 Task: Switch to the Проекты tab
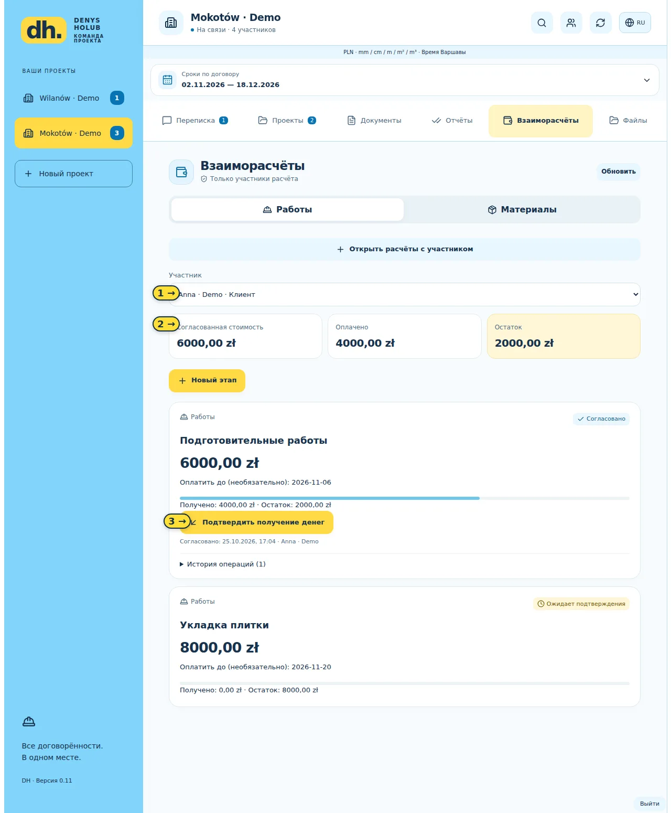[x=287, y=121]
